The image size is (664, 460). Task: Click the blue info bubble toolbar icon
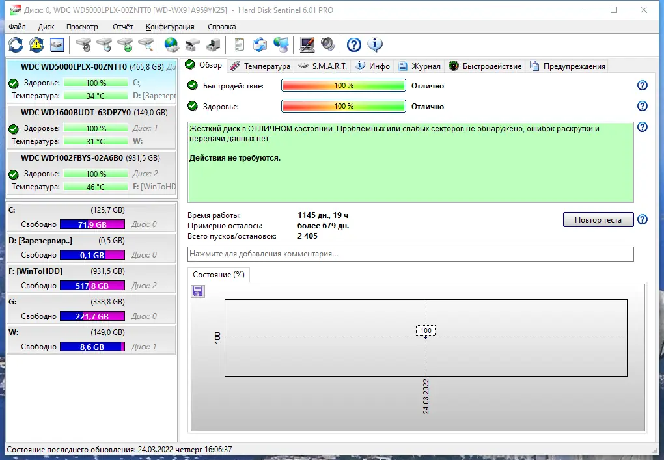pos(375,44)
